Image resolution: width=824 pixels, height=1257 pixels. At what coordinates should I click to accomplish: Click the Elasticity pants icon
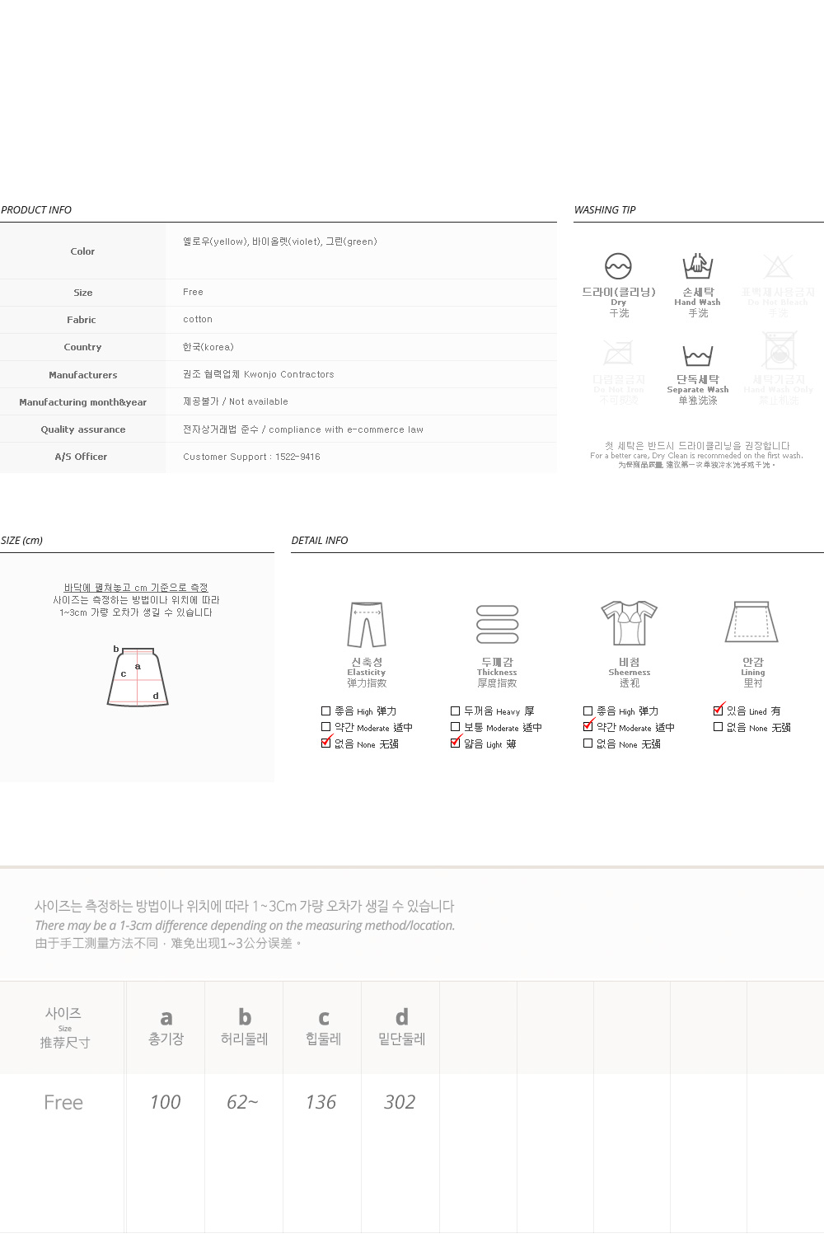367,626
